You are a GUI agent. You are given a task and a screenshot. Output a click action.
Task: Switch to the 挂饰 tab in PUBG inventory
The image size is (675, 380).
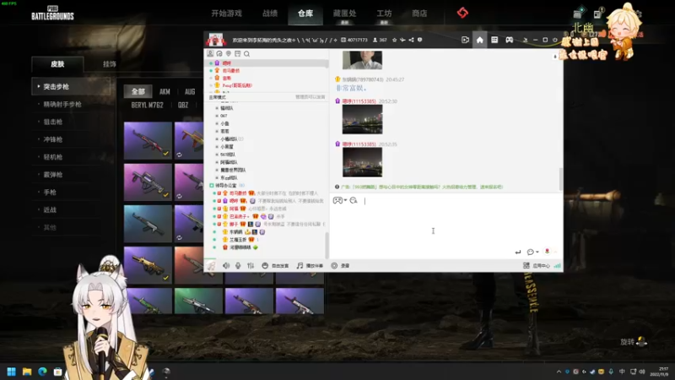tap(110, 64)
